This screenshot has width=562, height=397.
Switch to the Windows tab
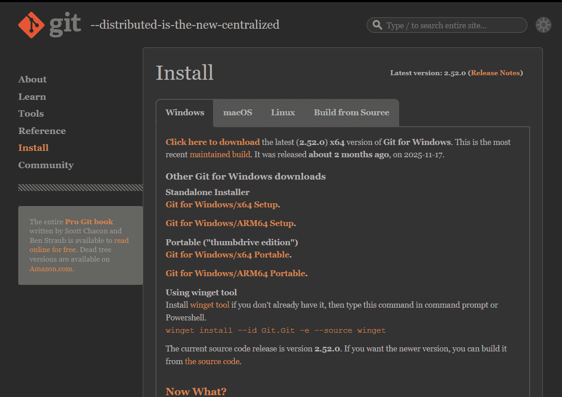(x=185, y=113)
